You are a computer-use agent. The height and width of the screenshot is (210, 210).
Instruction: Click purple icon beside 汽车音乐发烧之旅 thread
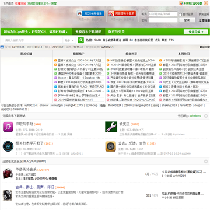tap(108, 78)
